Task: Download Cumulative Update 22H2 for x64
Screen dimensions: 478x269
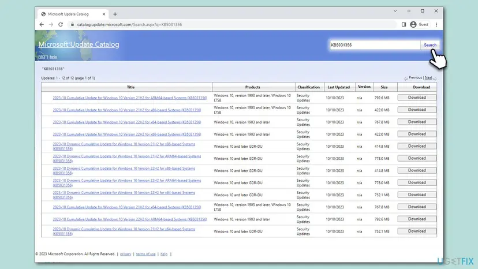Action: tap(417, 122)
